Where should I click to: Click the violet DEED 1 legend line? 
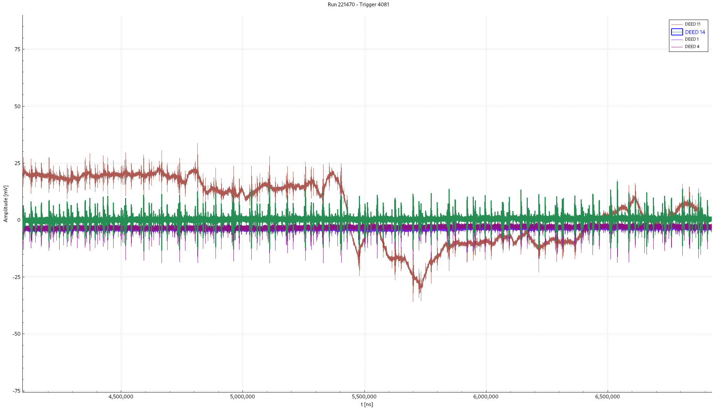pos(677,39)
